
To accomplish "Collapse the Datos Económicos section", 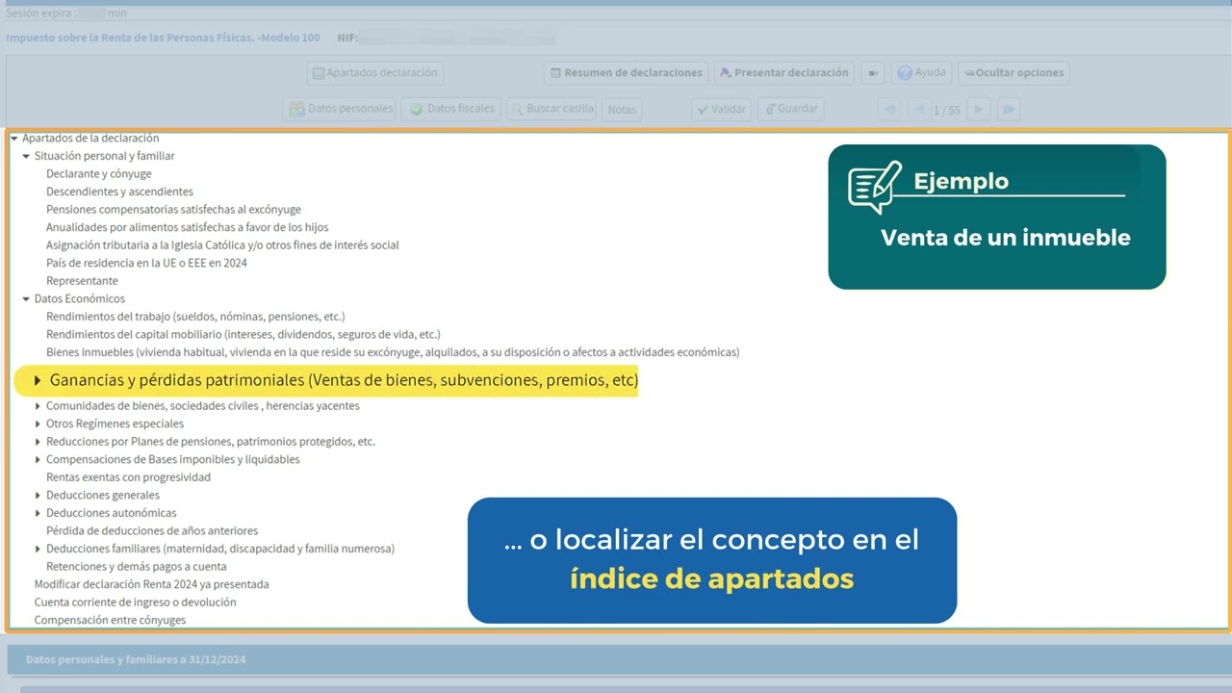I will (24, 298).
